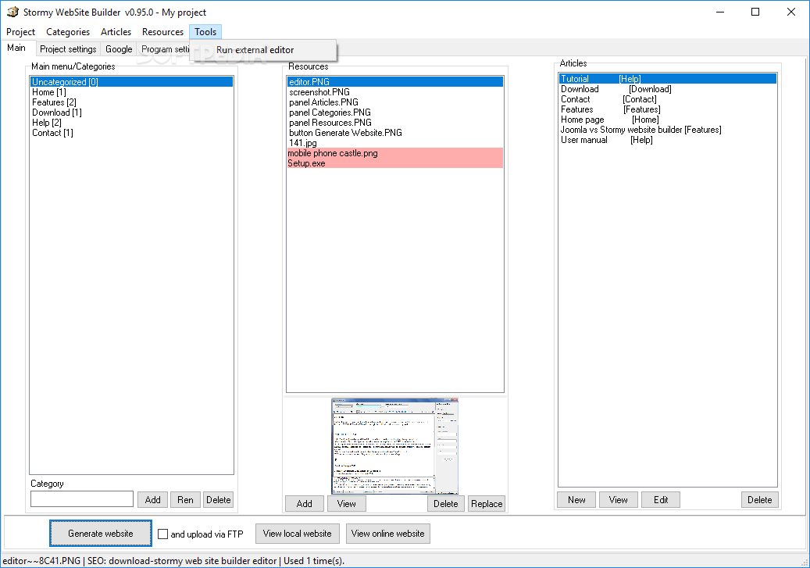Click the Category name input field
Viewport: 810px width, 568px height.
(x=82, y=499)
